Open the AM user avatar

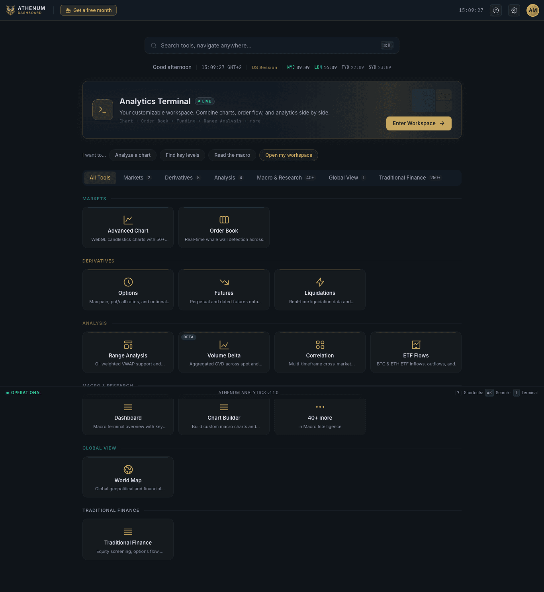tap(533, 10)
